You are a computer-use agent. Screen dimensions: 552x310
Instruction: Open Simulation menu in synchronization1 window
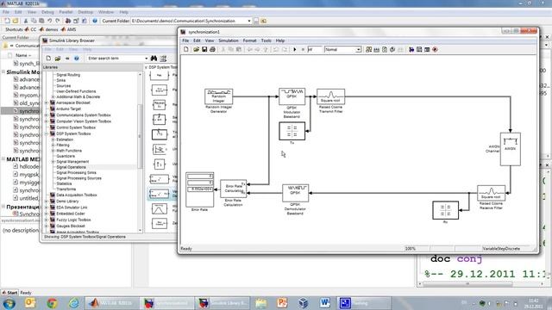[229, 40]
